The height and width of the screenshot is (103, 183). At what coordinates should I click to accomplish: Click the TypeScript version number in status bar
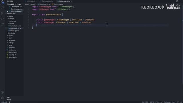[174, 102]
